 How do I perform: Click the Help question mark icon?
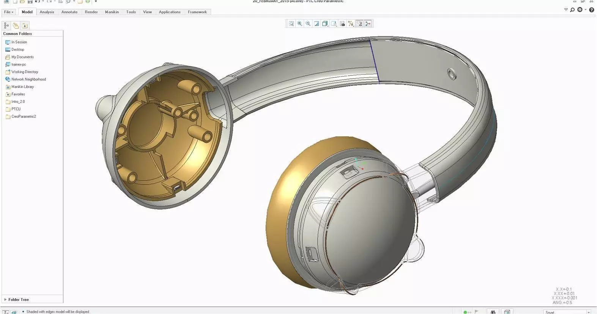pos(591,10)
